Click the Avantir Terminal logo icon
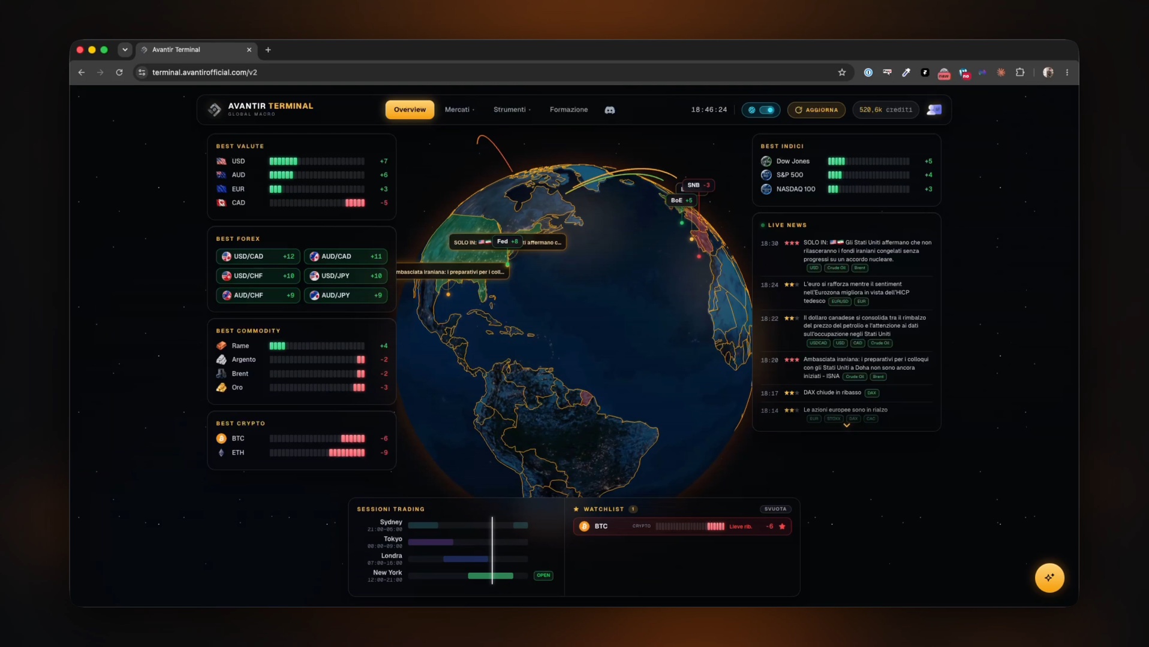The image size is (1149, 647). pos(215,110)
